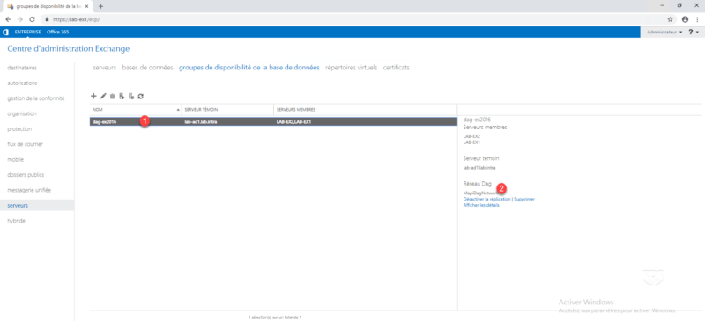Reload the page in the browser
Viewport: 705px width, 321px height.
click(32, 19)
